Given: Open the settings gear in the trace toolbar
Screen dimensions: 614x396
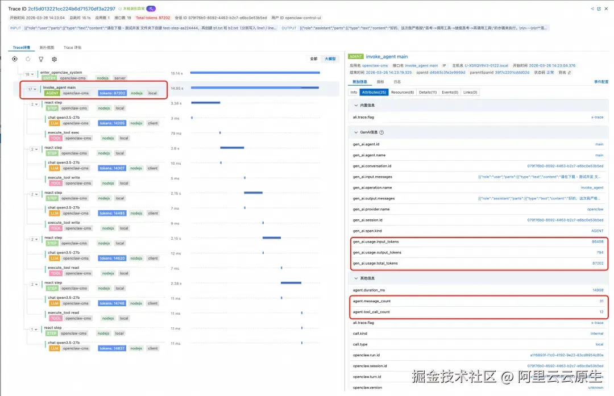Looking at the screenshot, I should point(54,59).
